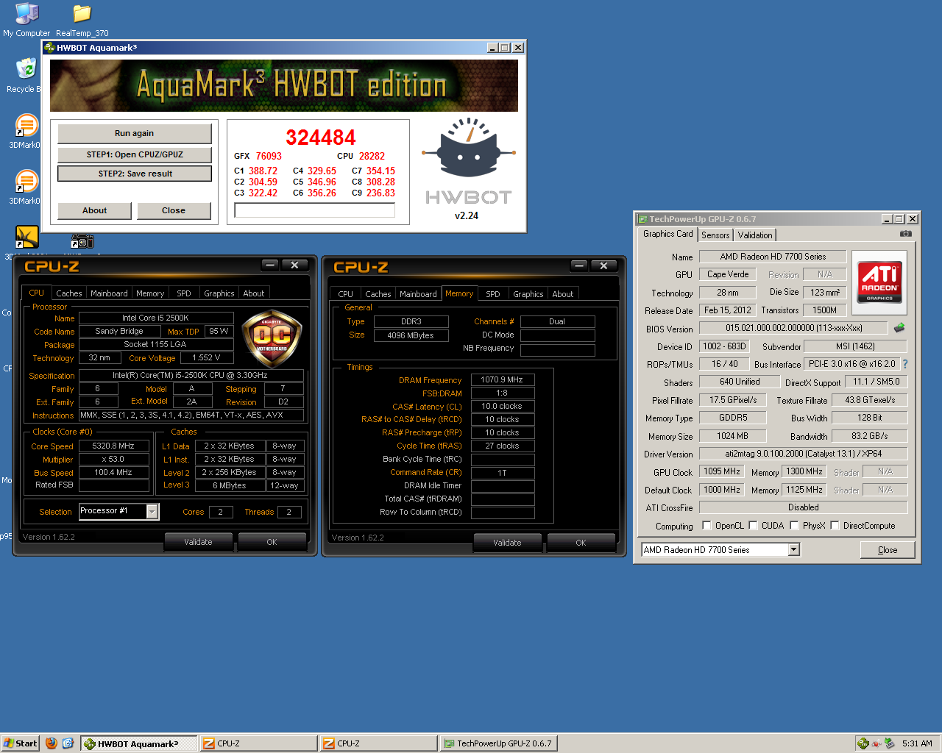Viewport: 942px width, 753px height.
Task: Click Validate in left CPU-Z window
Action: pos(198,542)
